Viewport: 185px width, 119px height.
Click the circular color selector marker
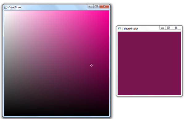[92, 66]
